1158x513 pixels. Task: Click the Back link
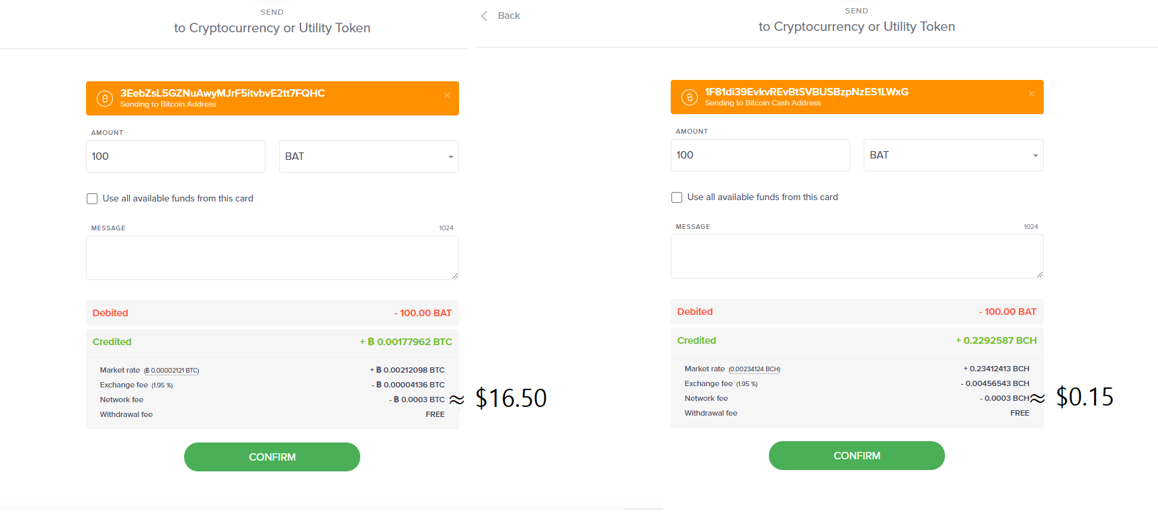click(x=509, y=15)
